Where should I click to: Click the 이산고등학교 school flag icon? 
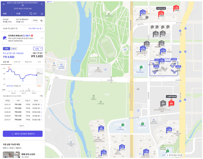[x=123, y=125]
